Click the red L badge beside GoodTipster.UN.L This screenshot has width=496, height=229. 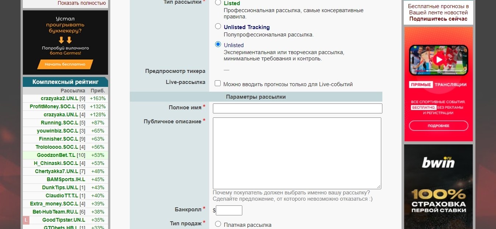(26, 220)
